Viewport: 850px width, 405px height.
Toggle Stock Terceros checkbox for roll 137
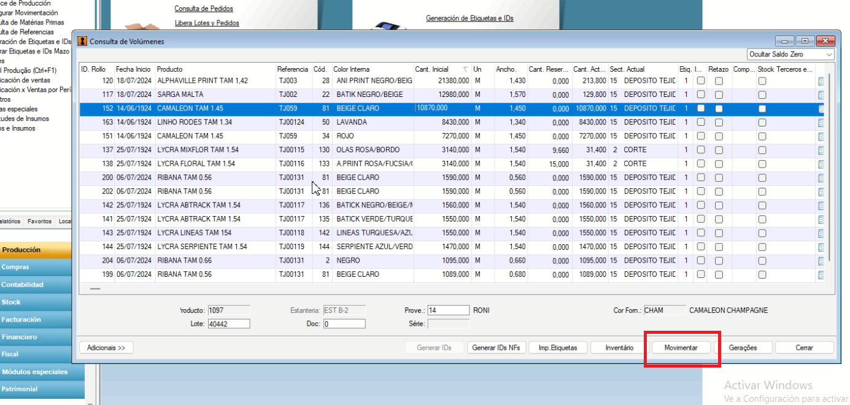[x=762, y=150]
